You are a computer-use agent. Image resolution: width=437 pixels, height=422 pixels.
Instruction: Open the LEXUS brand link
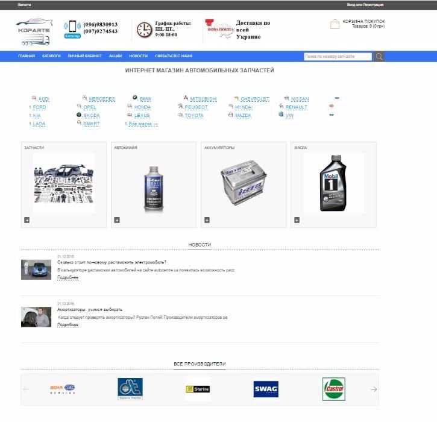pos(142,115)
